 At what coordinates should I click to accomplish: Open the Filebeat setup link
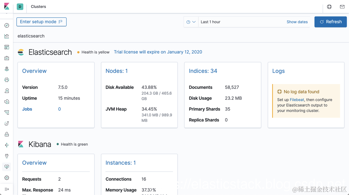297,100
